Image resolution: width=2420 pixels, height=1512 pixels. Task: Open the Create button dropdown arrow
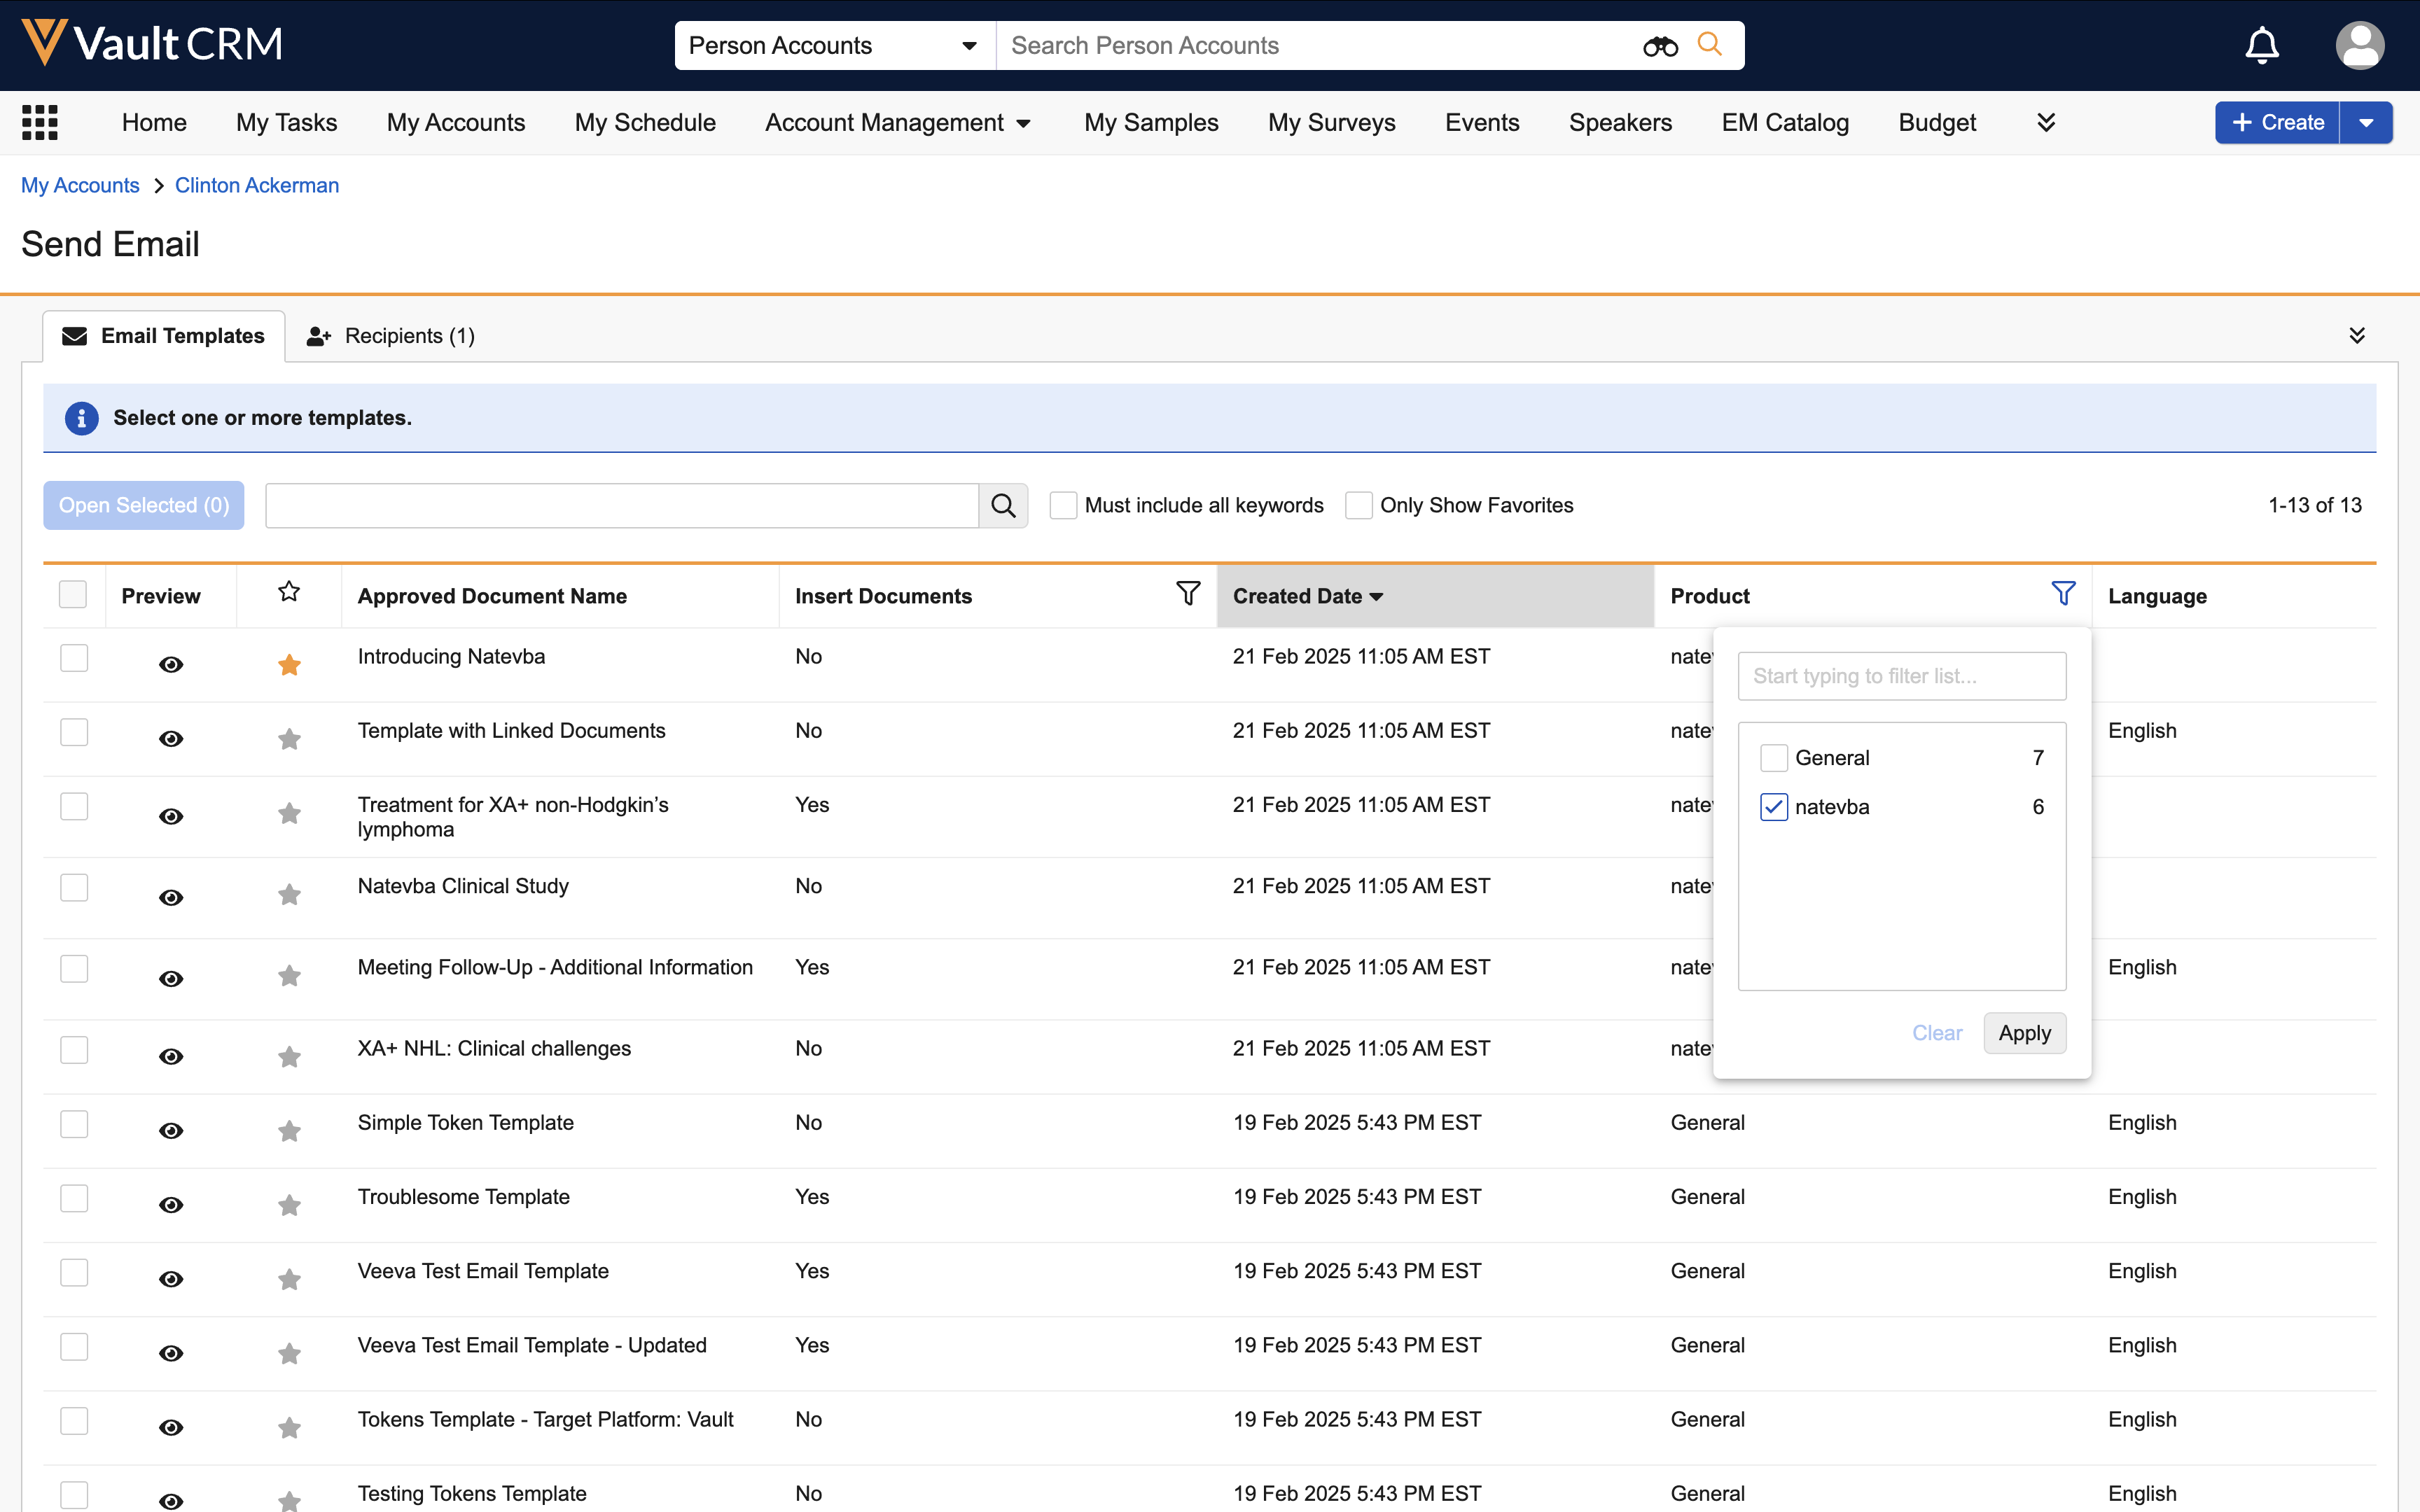coord(2366,123)
